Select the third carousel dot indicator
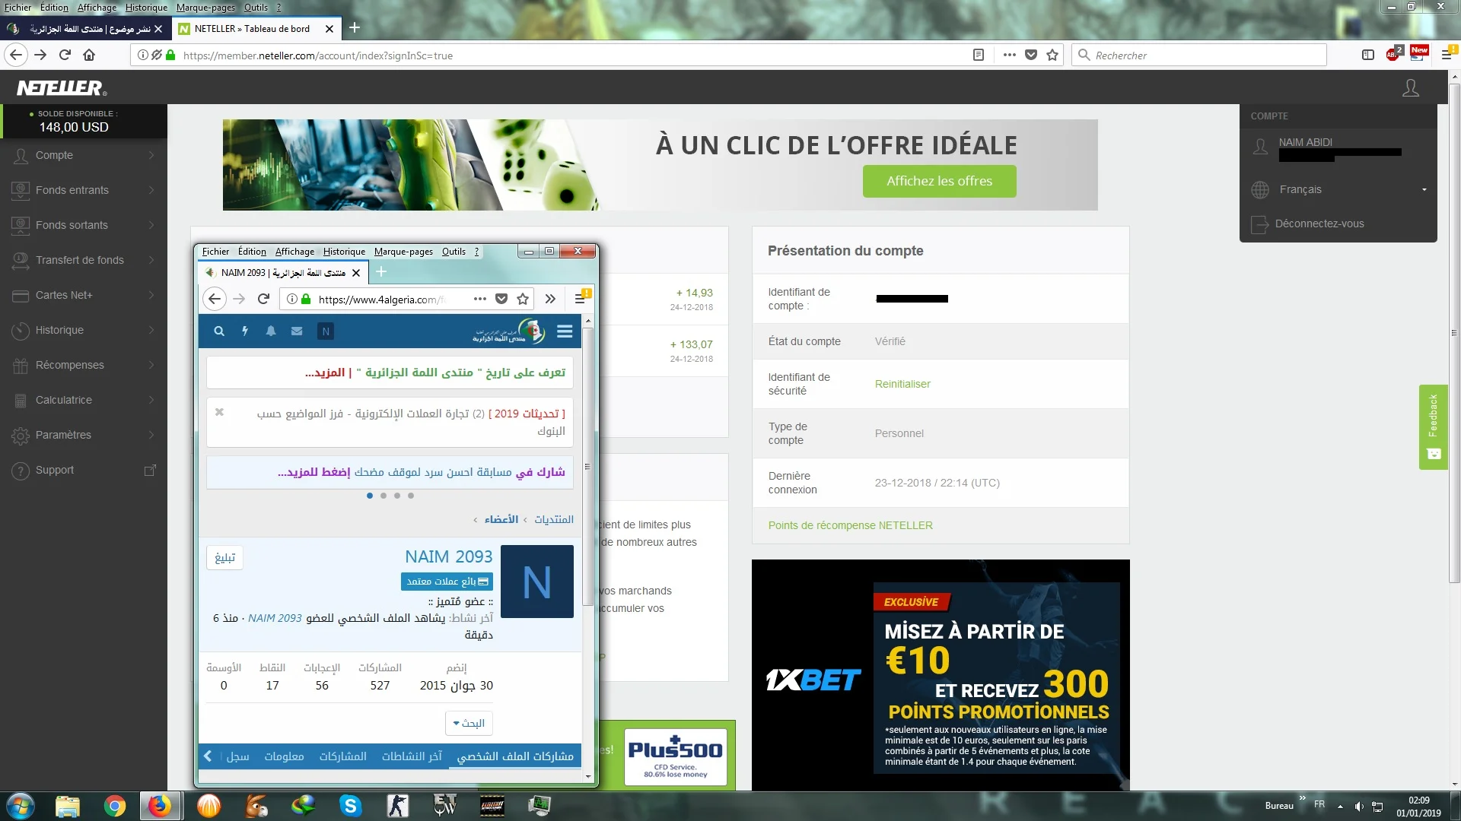The image size is (1461, 821). (397, 496)
